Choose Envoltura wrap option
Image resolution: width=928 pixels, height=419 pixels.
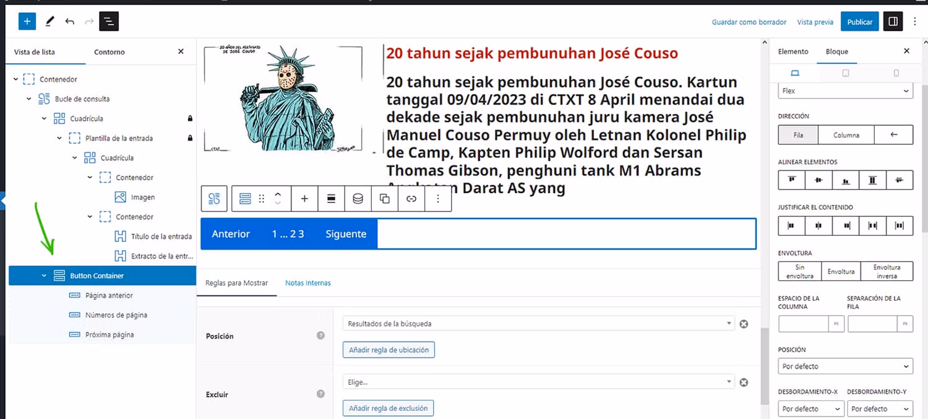(x=841, y=271)
